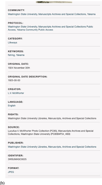This screenshot has height=185, width=102.
Task: Select the Lifeways category link
Action: point(13,43)
